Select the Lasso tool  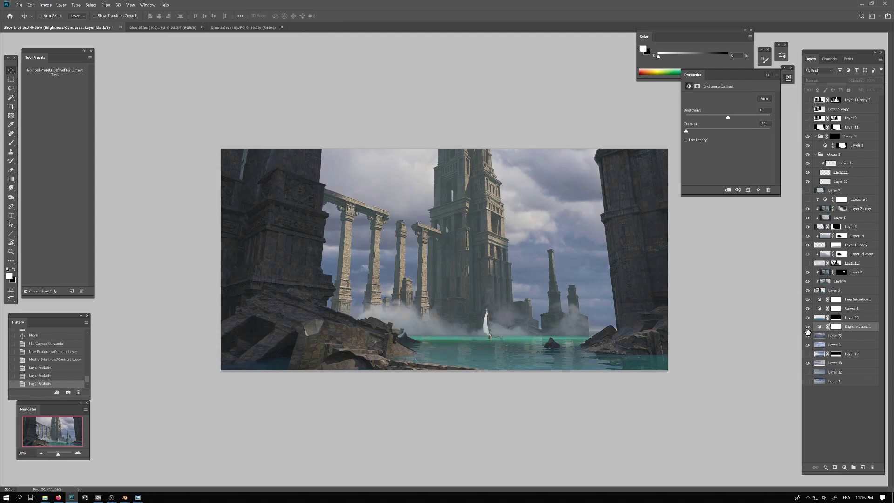pos(11,88)
